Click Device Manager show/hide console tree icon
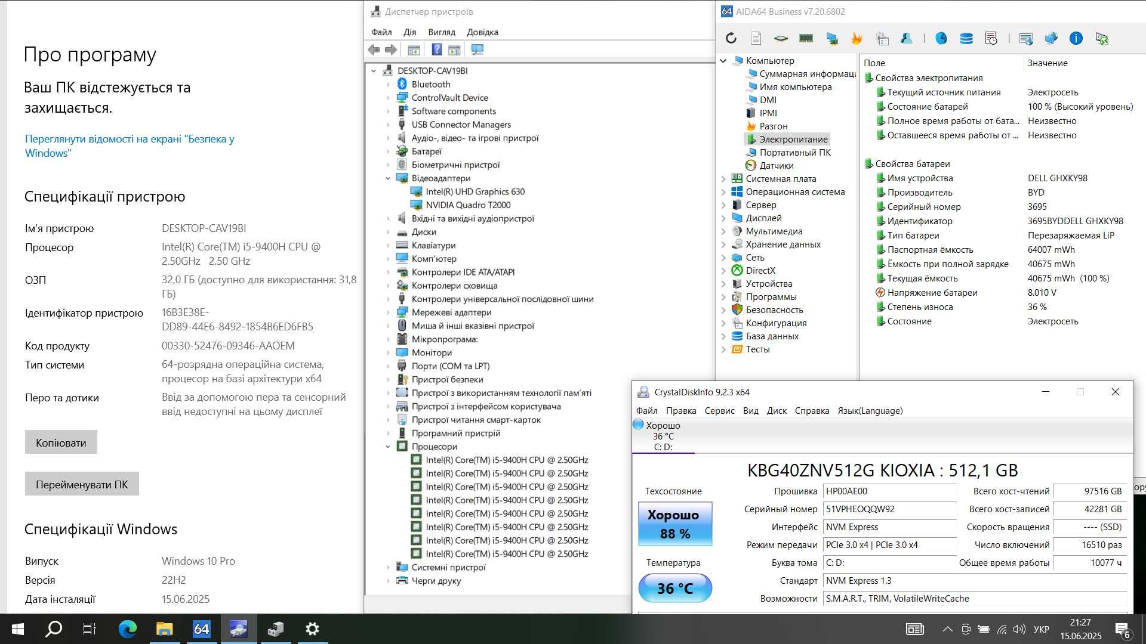Image resolution: width=1146 pixels, height=644 pixels. click(414, 50)
